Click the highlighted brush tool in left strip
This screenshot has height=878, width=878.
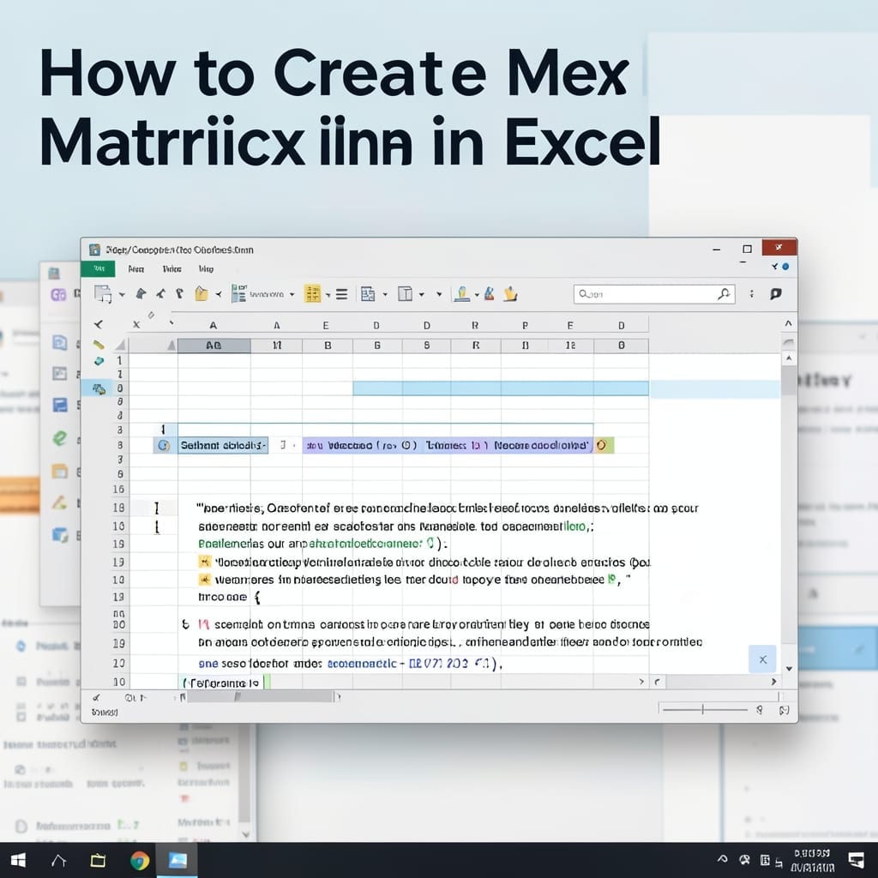coord(99,388)
